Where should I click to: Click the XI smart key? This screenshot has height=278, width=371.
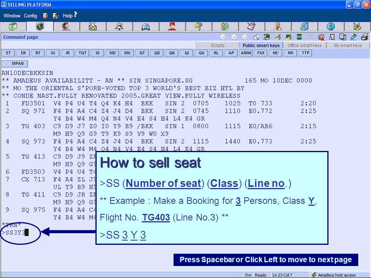(x=97, y=53)
